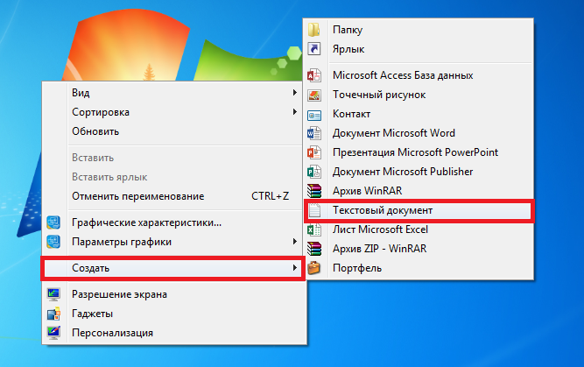Click the PowerPoint icon beside Презентация

pyautogui.click(x=314, y=152)
